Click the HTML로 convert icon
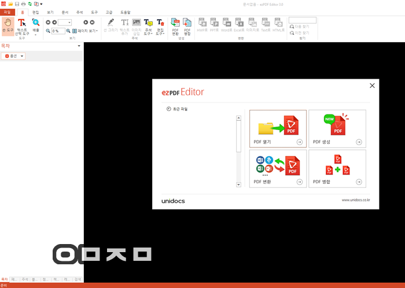The image size is (405, 288). 278,25
